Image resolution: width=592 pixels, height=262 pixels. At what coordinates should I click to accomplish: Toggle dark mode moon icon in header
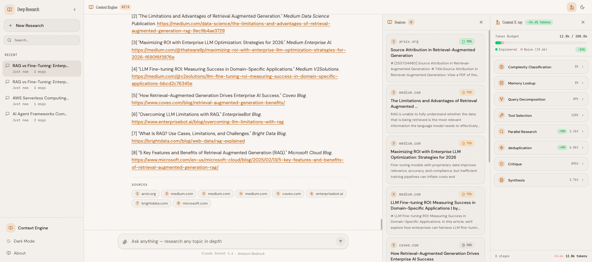[582, 7]
